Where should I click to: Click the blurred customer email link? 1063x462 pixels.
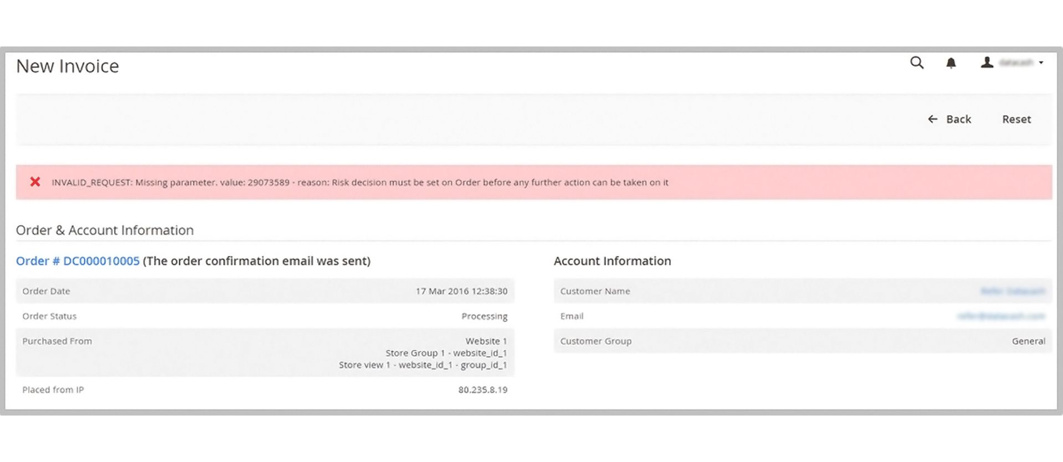point(1001,316)
